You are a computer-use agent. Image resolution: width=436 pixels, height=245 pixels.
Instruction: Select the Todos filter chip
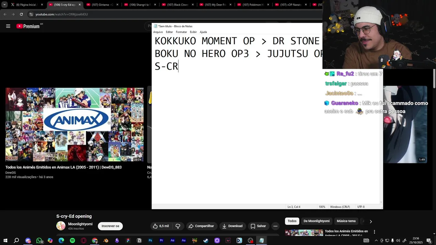click(x=292, y=221)
